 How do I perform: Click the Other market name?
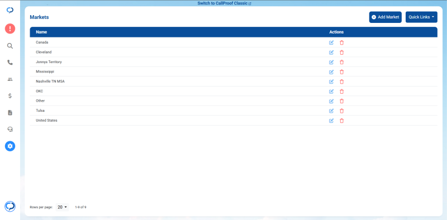point(40,101)
